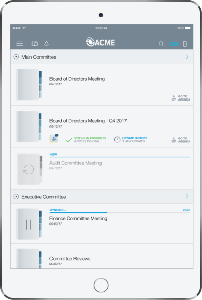The width and height of the screenshot is (202, 300).
Task: Tap the Wi-Fi indicator in status bar
Action: point(24,28)
